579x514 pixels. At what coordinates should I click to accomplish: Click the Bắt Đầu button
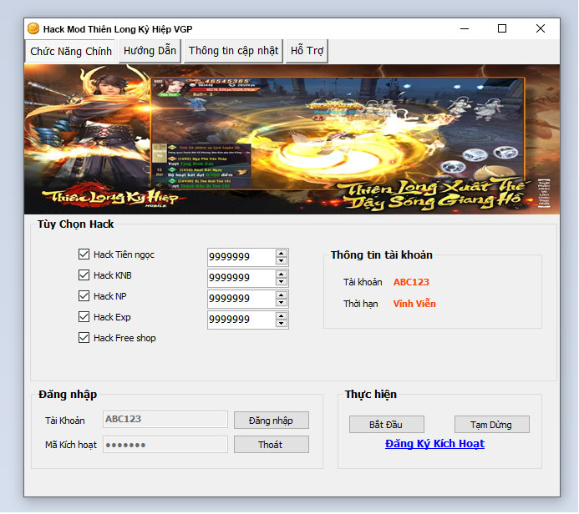[386, 425]
